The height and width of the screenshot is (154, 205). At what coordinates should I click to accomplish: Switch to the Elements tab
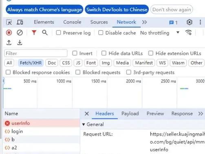coord(44,22)
